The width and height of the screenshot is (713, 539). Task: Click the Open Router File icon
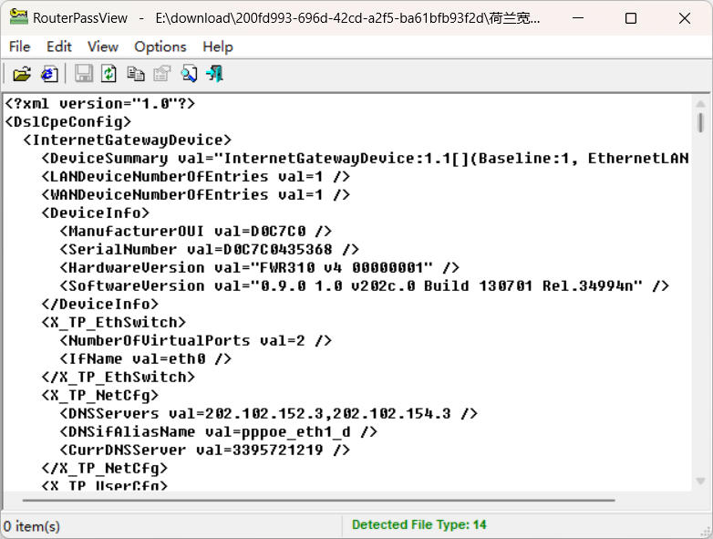click(22, 74)
